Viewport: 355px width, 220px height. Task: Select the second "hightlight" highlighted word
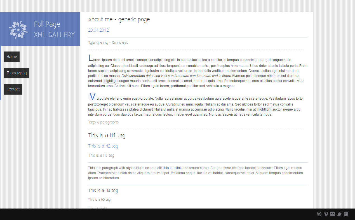tap(264, 109)
